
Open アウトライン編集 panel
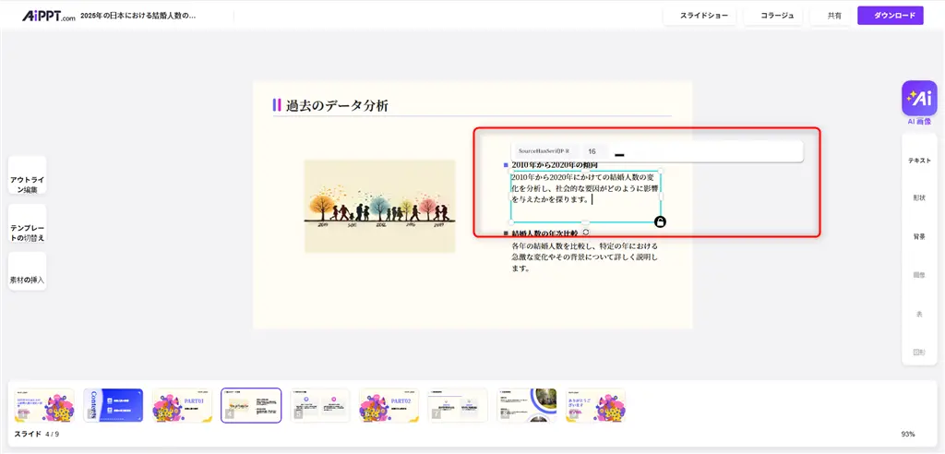click(x=27, y=175)
